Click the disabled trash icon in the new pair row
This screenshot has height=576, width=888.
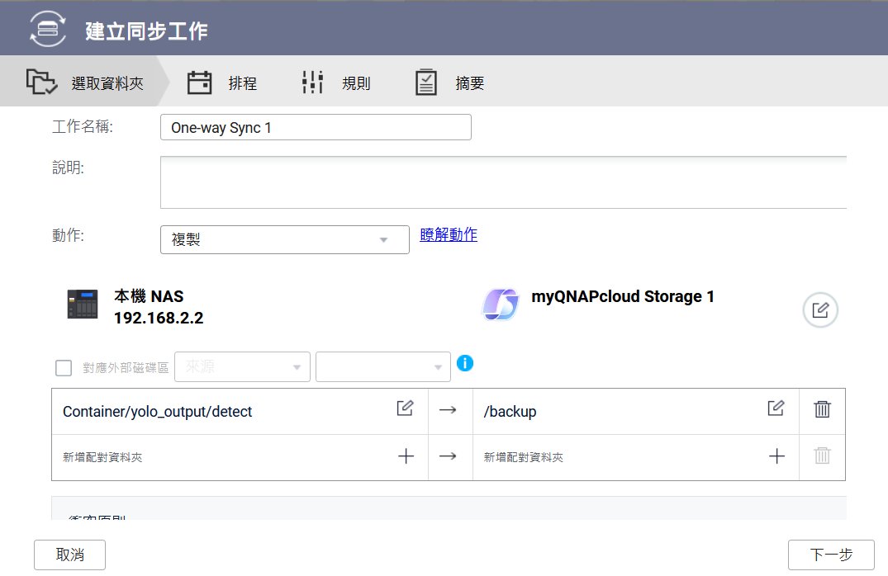[822, 456]
